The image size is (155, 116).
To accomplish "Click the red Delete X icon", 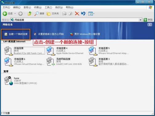I will pos(77,14).
